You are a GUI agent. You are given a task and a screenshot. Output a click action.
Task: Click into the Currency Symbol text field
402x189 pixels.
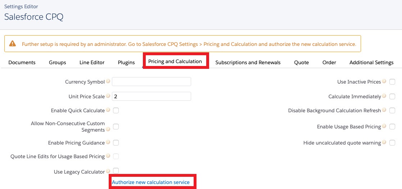pos(151,82)
